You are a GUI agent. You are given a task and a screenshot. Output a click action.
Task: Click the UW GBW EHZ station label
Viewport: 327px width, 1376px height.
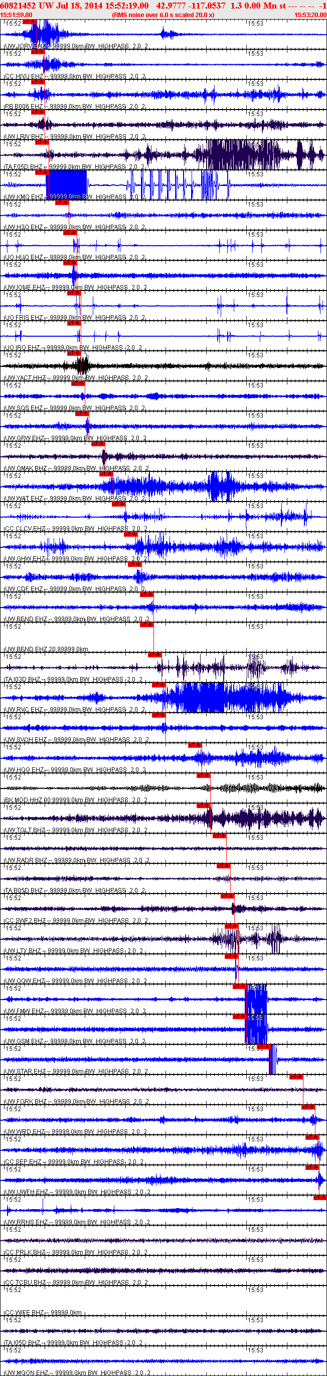point(75,439)
